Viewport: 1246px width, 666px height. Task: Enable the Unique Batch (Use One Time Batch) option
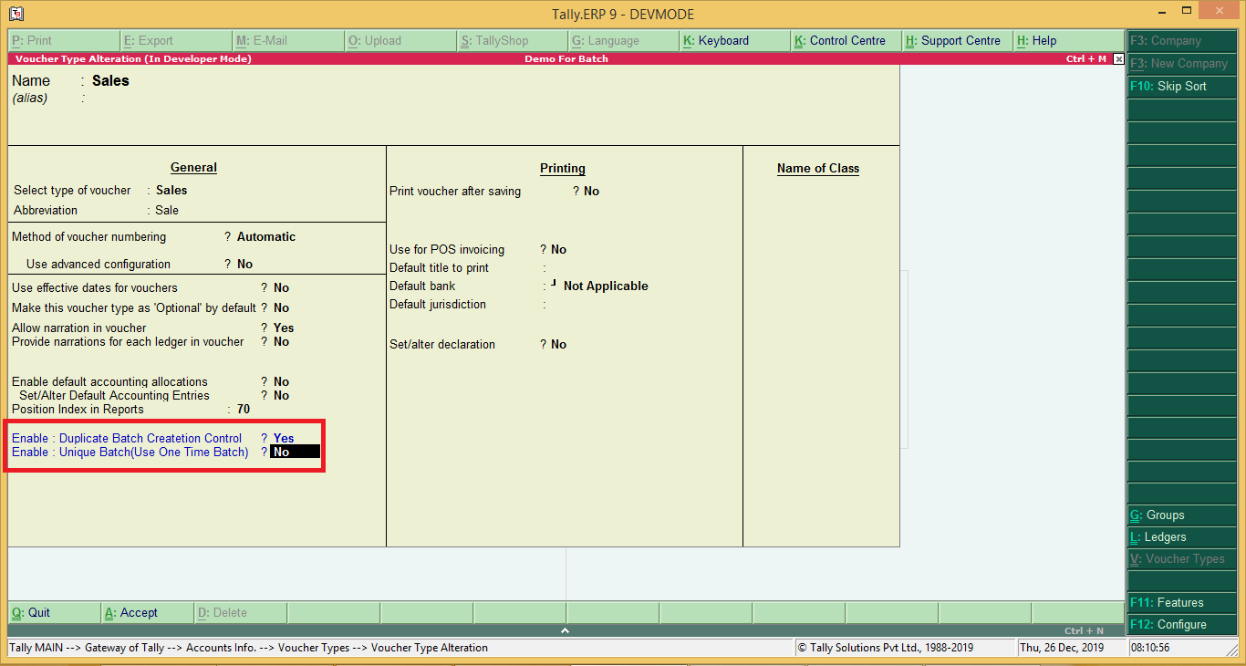(x=283, y=452)
